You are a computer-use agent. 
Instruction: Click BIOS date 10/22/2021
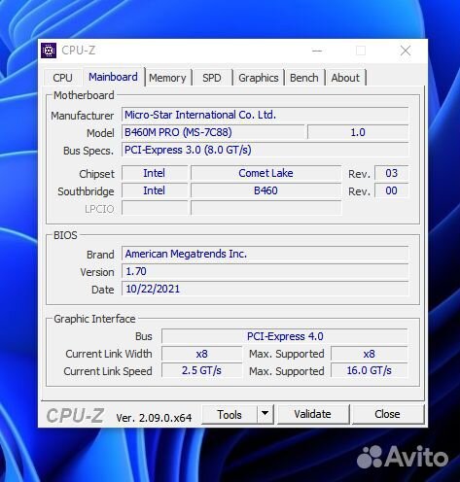265,289
